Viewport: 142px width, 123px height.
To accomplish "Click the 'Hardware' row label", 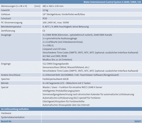I will click(x=6, y=113).
